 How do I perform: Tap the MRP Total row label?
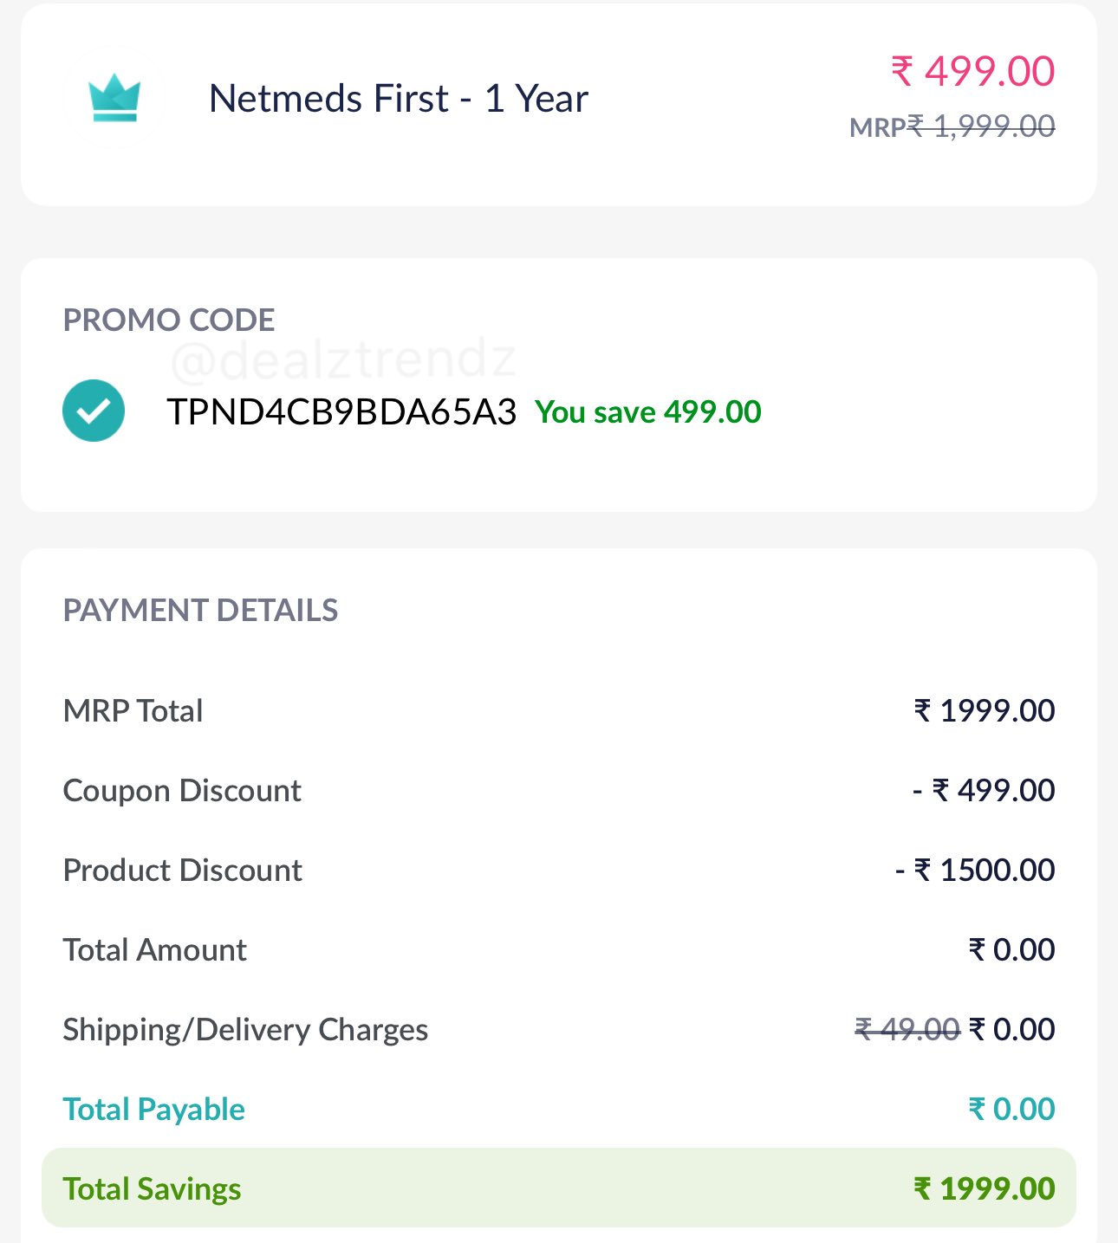[x=133, y=711]
